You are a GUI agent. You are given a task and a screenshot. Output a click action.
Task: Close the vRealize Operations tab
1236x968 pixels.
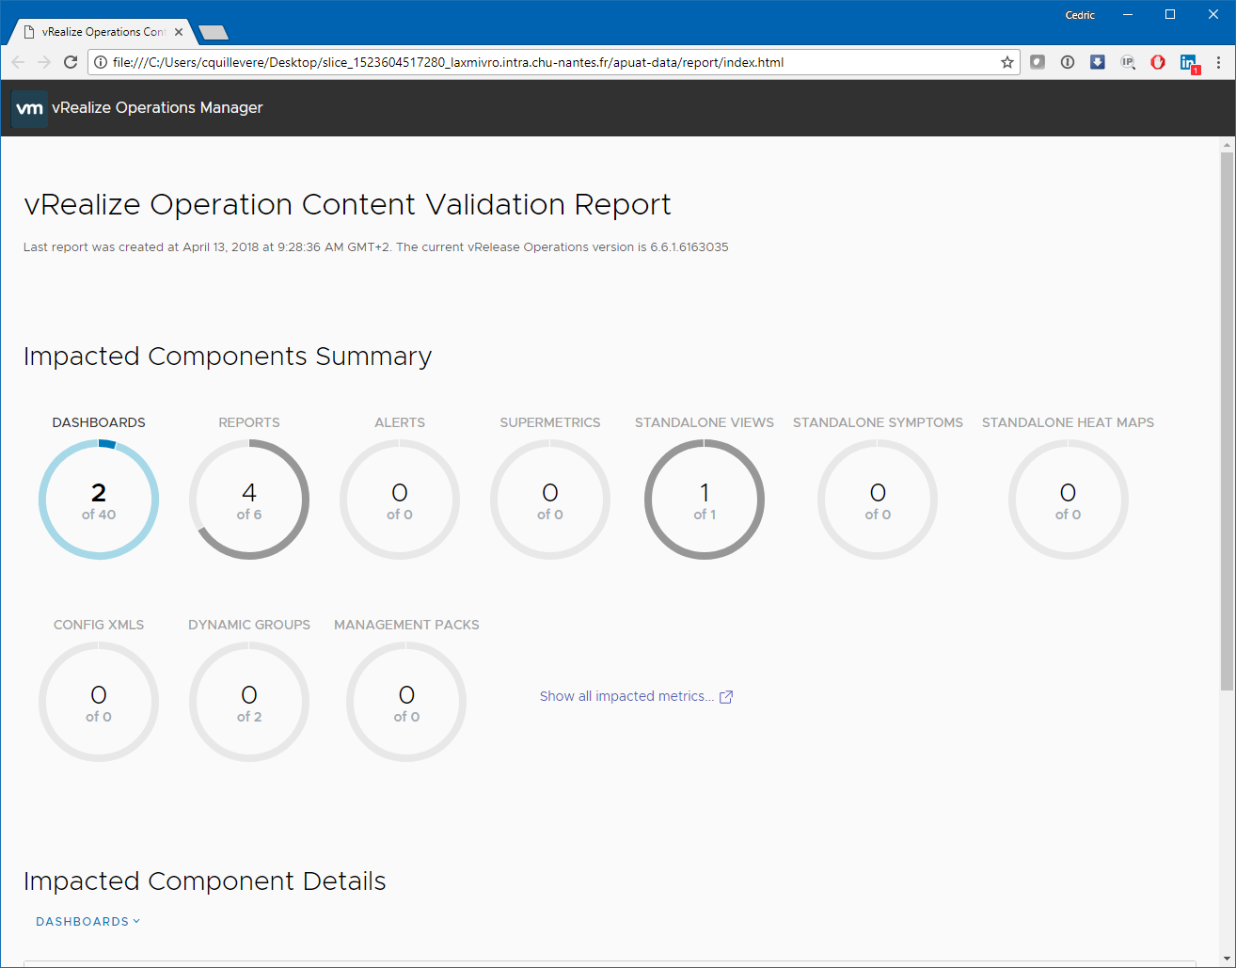tap(179, 32)
